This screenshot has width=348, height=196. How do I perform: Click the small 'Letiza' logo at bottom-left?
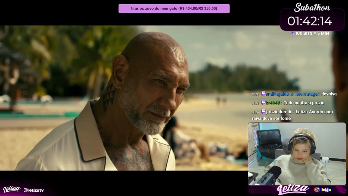12,189
